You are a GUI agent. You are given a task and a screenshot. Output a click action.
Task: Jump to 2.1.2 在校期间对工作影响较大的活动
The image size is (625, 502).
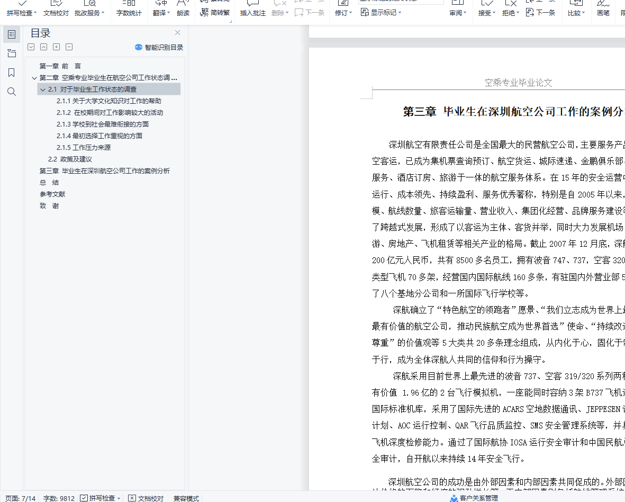(110, 112)
